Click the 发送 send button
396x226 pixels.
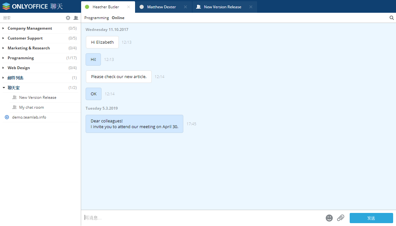pos(371,218)
